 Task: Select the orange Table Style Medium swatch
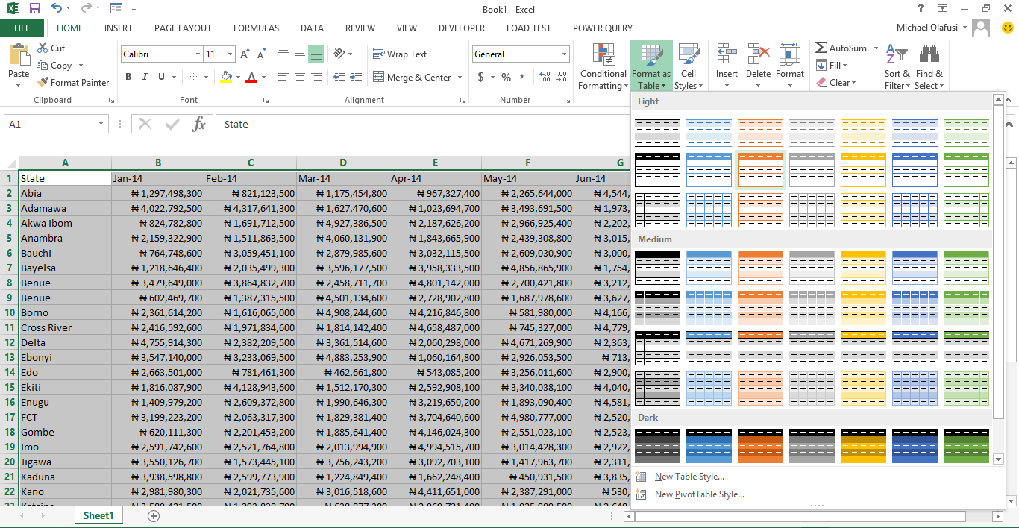coord(759,267)
